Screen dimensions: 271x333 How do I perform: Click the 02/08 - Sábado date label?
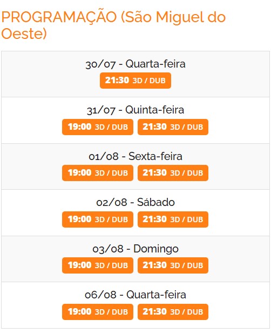(x=135, y=202)
